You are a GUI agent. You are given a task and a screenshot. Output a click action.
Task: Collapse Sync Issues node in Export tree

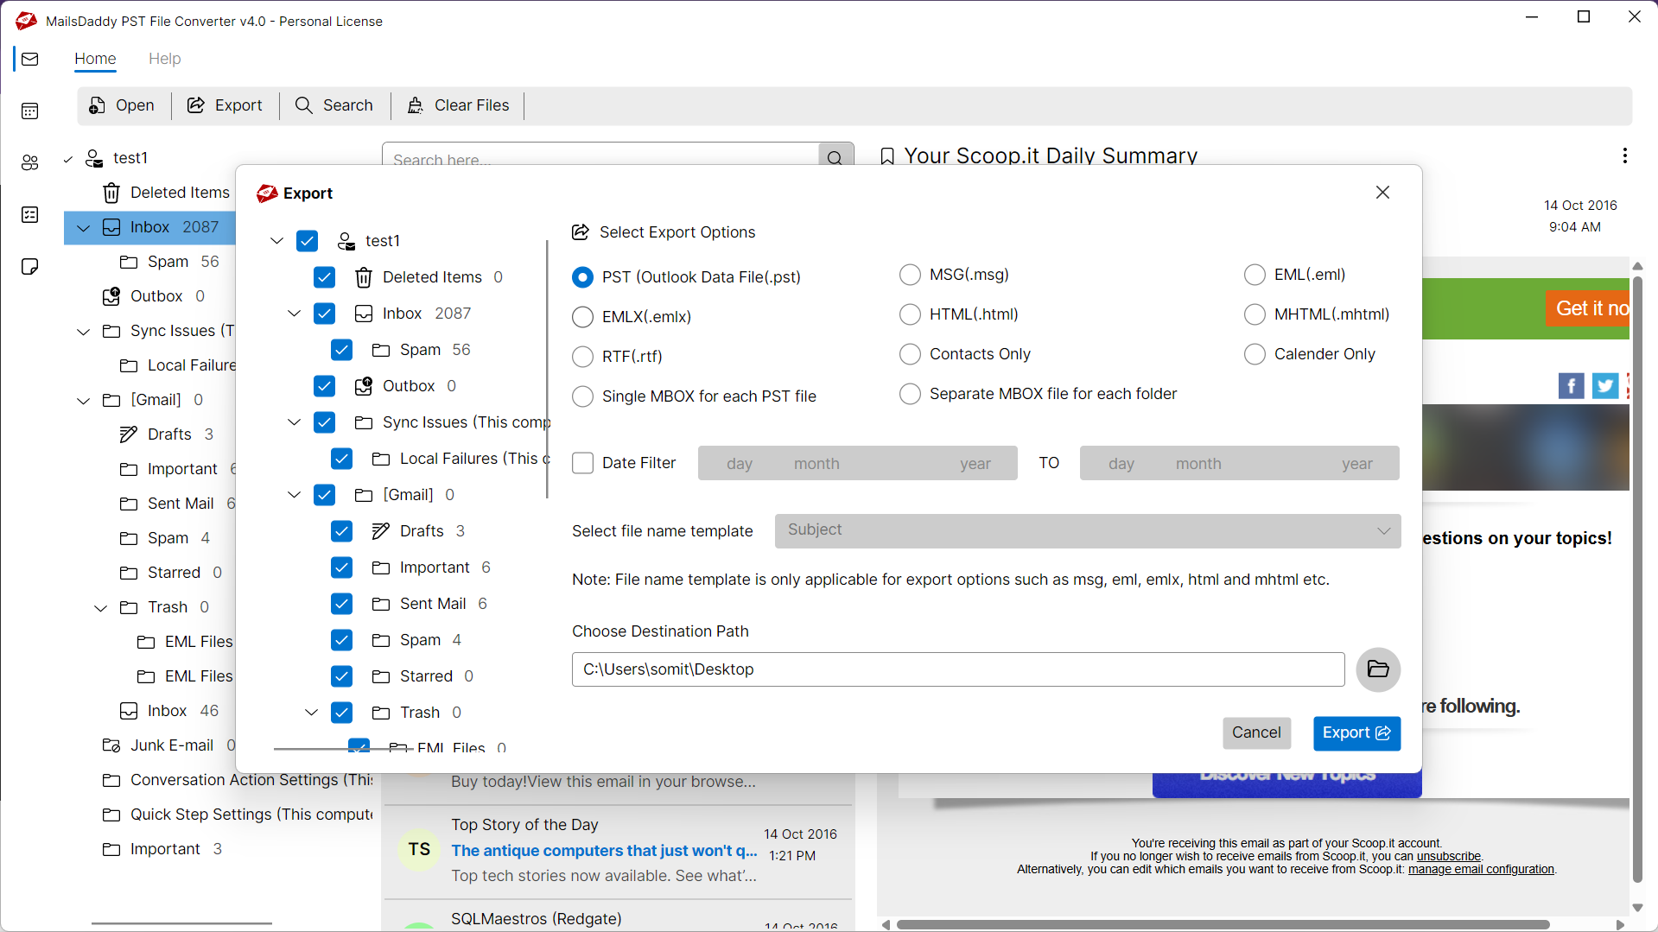[294, 422]
